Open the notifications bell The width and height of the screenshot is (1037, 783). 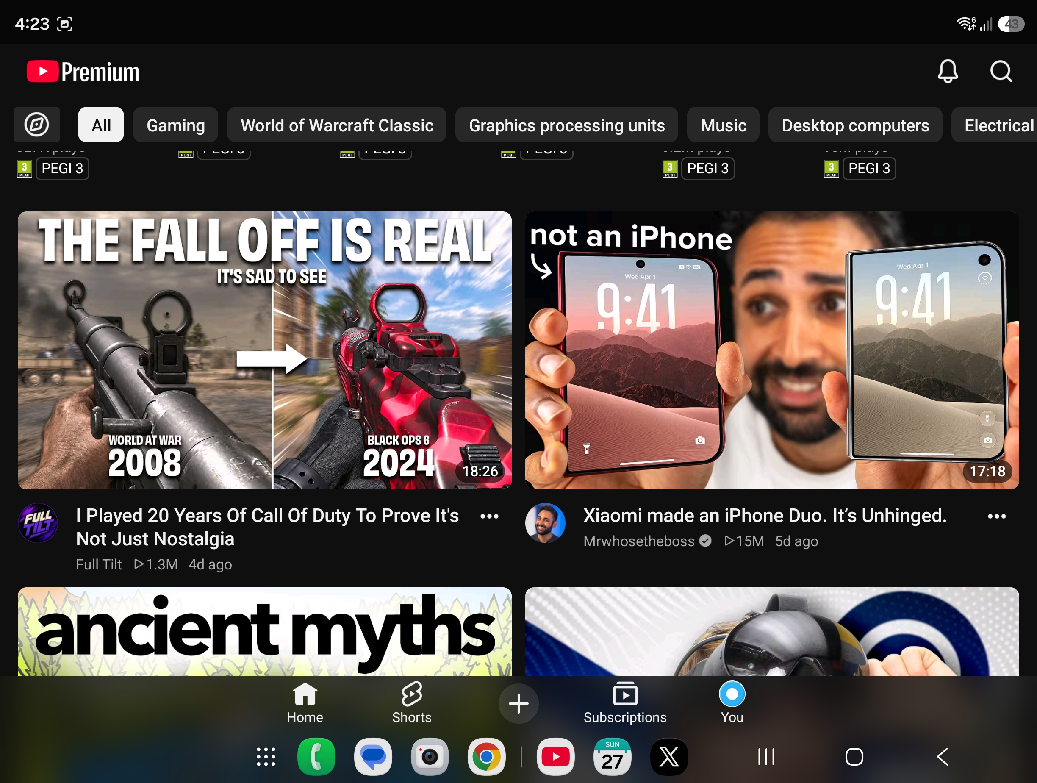tap(948, 72)
